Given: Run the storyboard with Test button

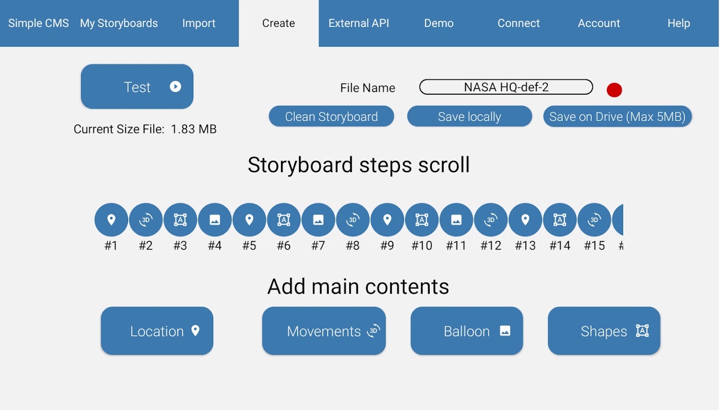Looking at the screenshot, I should [x=137, y=87].
